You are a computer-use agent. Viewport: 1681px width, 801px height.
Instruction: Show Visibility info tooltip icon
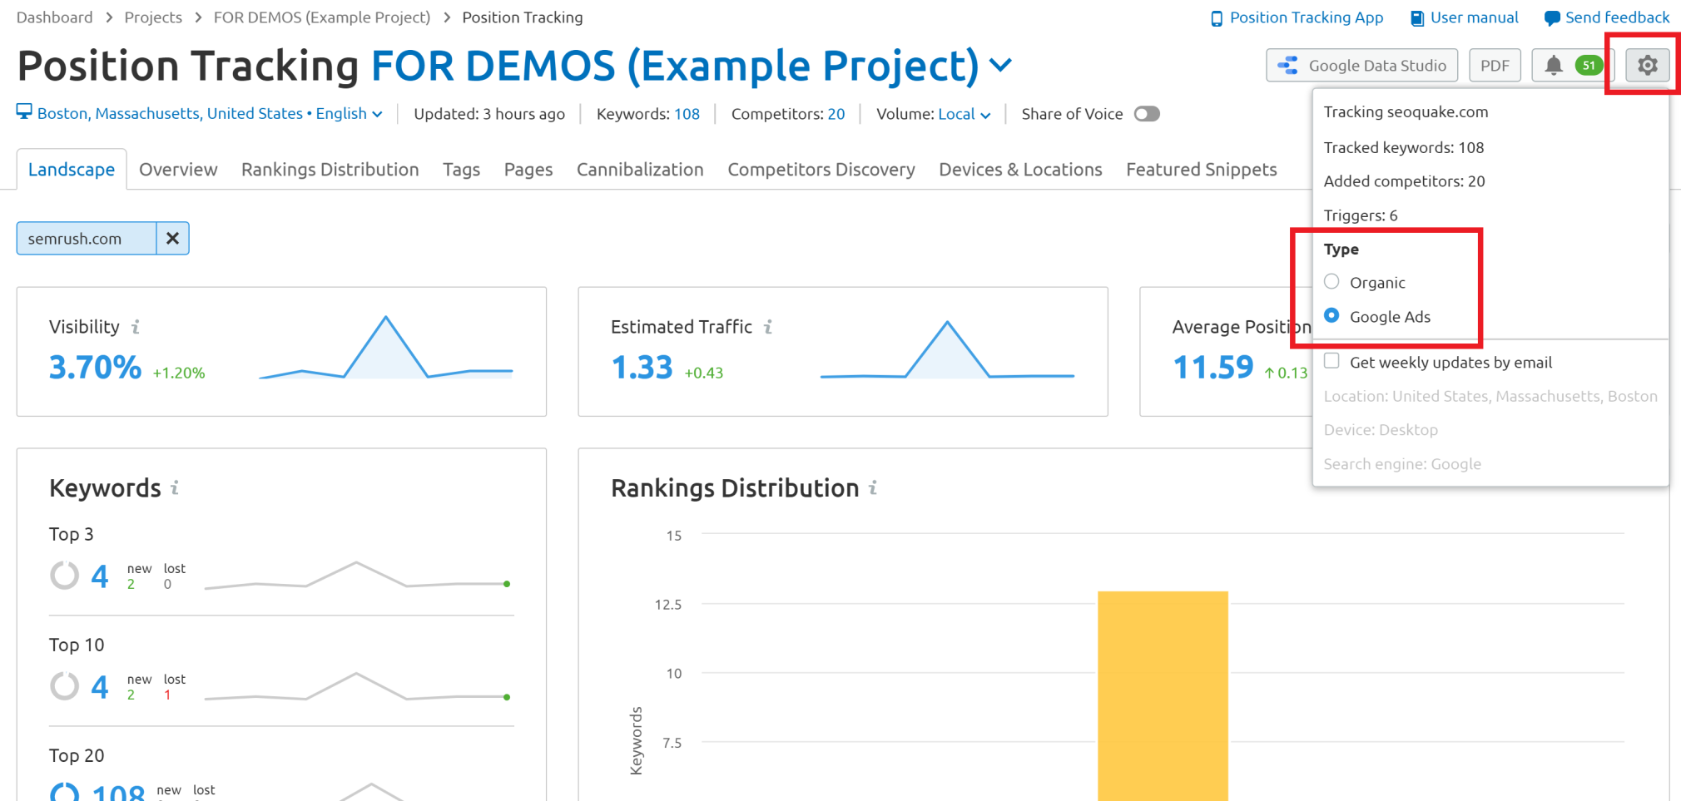[136, 327]
